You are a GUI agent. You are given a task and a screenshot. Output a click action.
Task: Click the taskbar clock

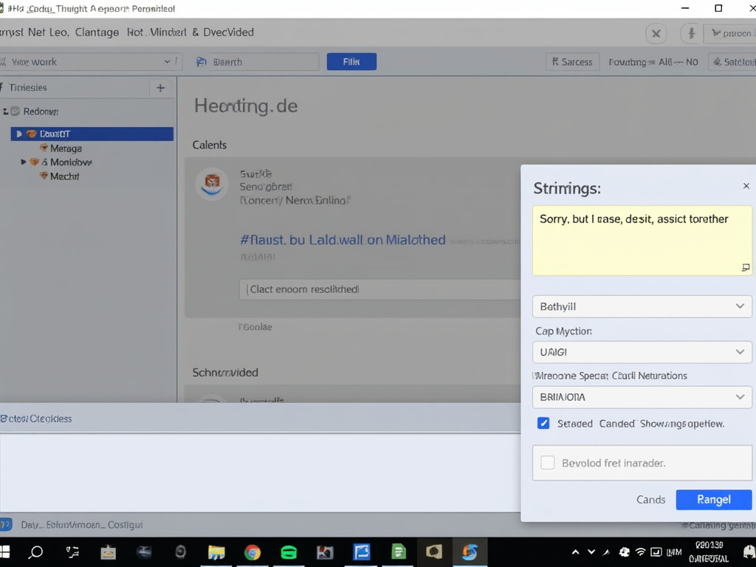tap(709, 552)
